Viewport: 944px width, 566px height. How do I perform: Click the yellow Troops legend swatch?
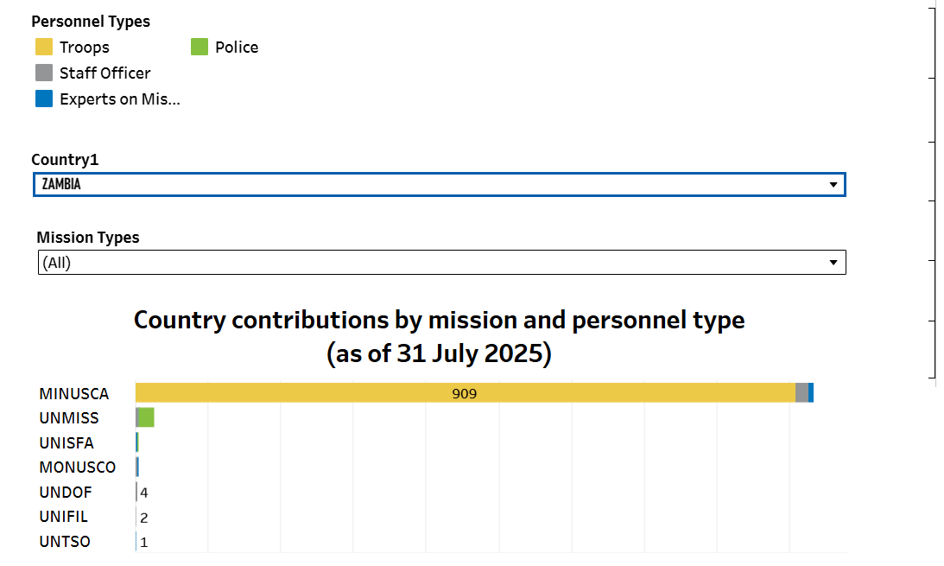coord(44,47)
